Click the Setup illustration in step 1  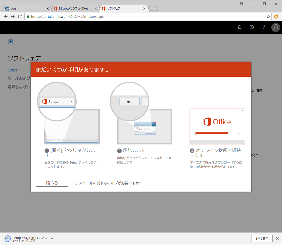(x=68, y=113)
